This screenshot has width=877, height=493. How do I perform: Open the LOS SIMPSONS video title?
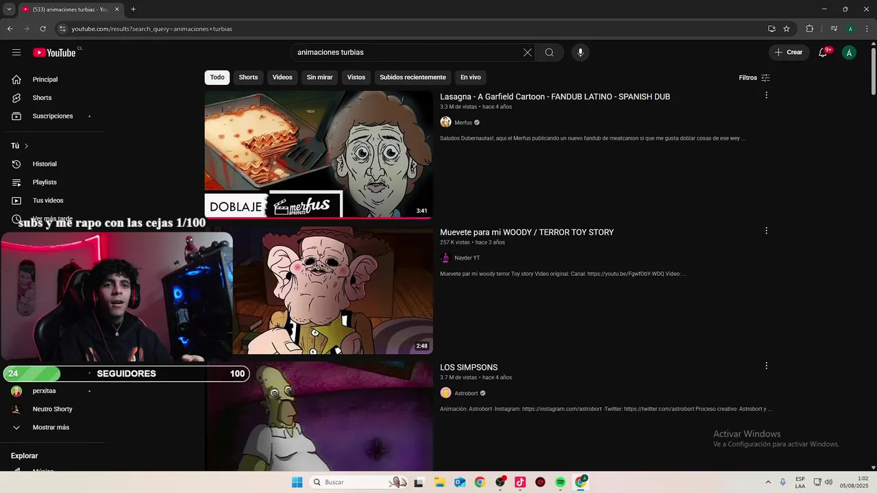pyautogui.click(x=469, y=368)
